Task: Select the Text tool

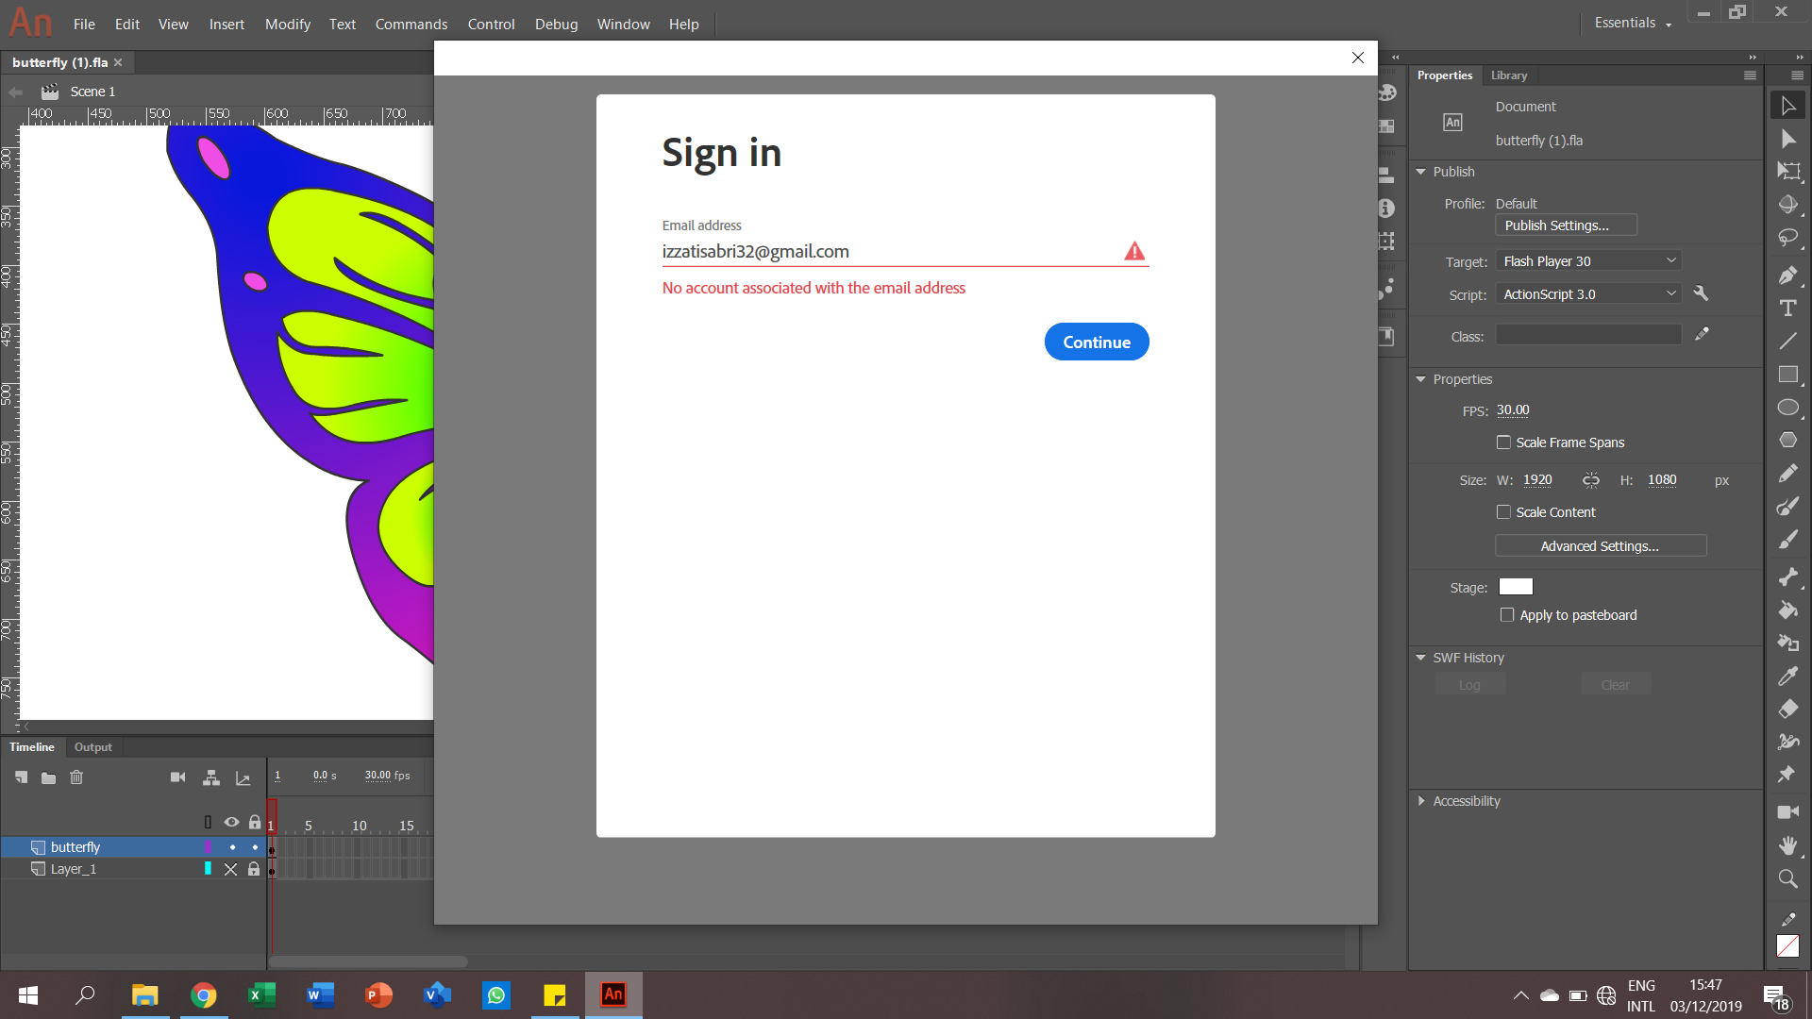Action: [x=1788, y=308]
